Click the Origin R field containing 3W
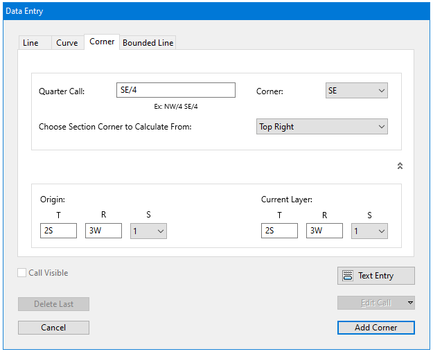 (103, 231)
